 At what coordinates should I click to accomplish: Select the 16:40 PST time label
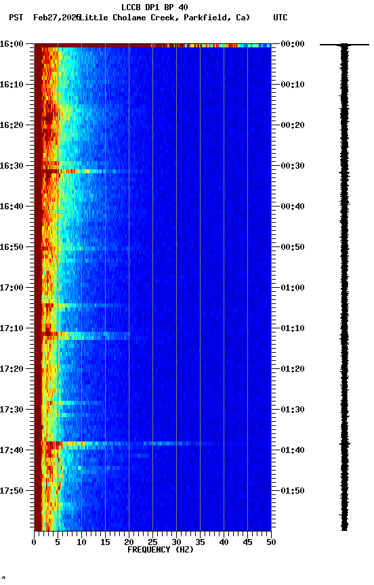pyautogui.click(x=12, y=207)
